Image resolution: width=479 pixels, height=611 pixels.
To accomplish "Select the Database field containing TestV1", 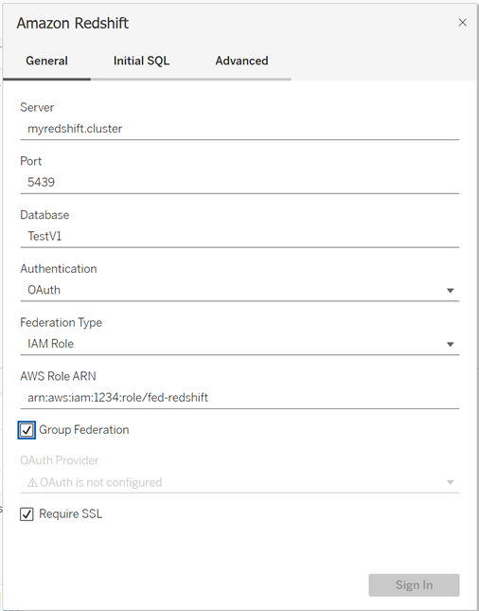I will 239,236.
